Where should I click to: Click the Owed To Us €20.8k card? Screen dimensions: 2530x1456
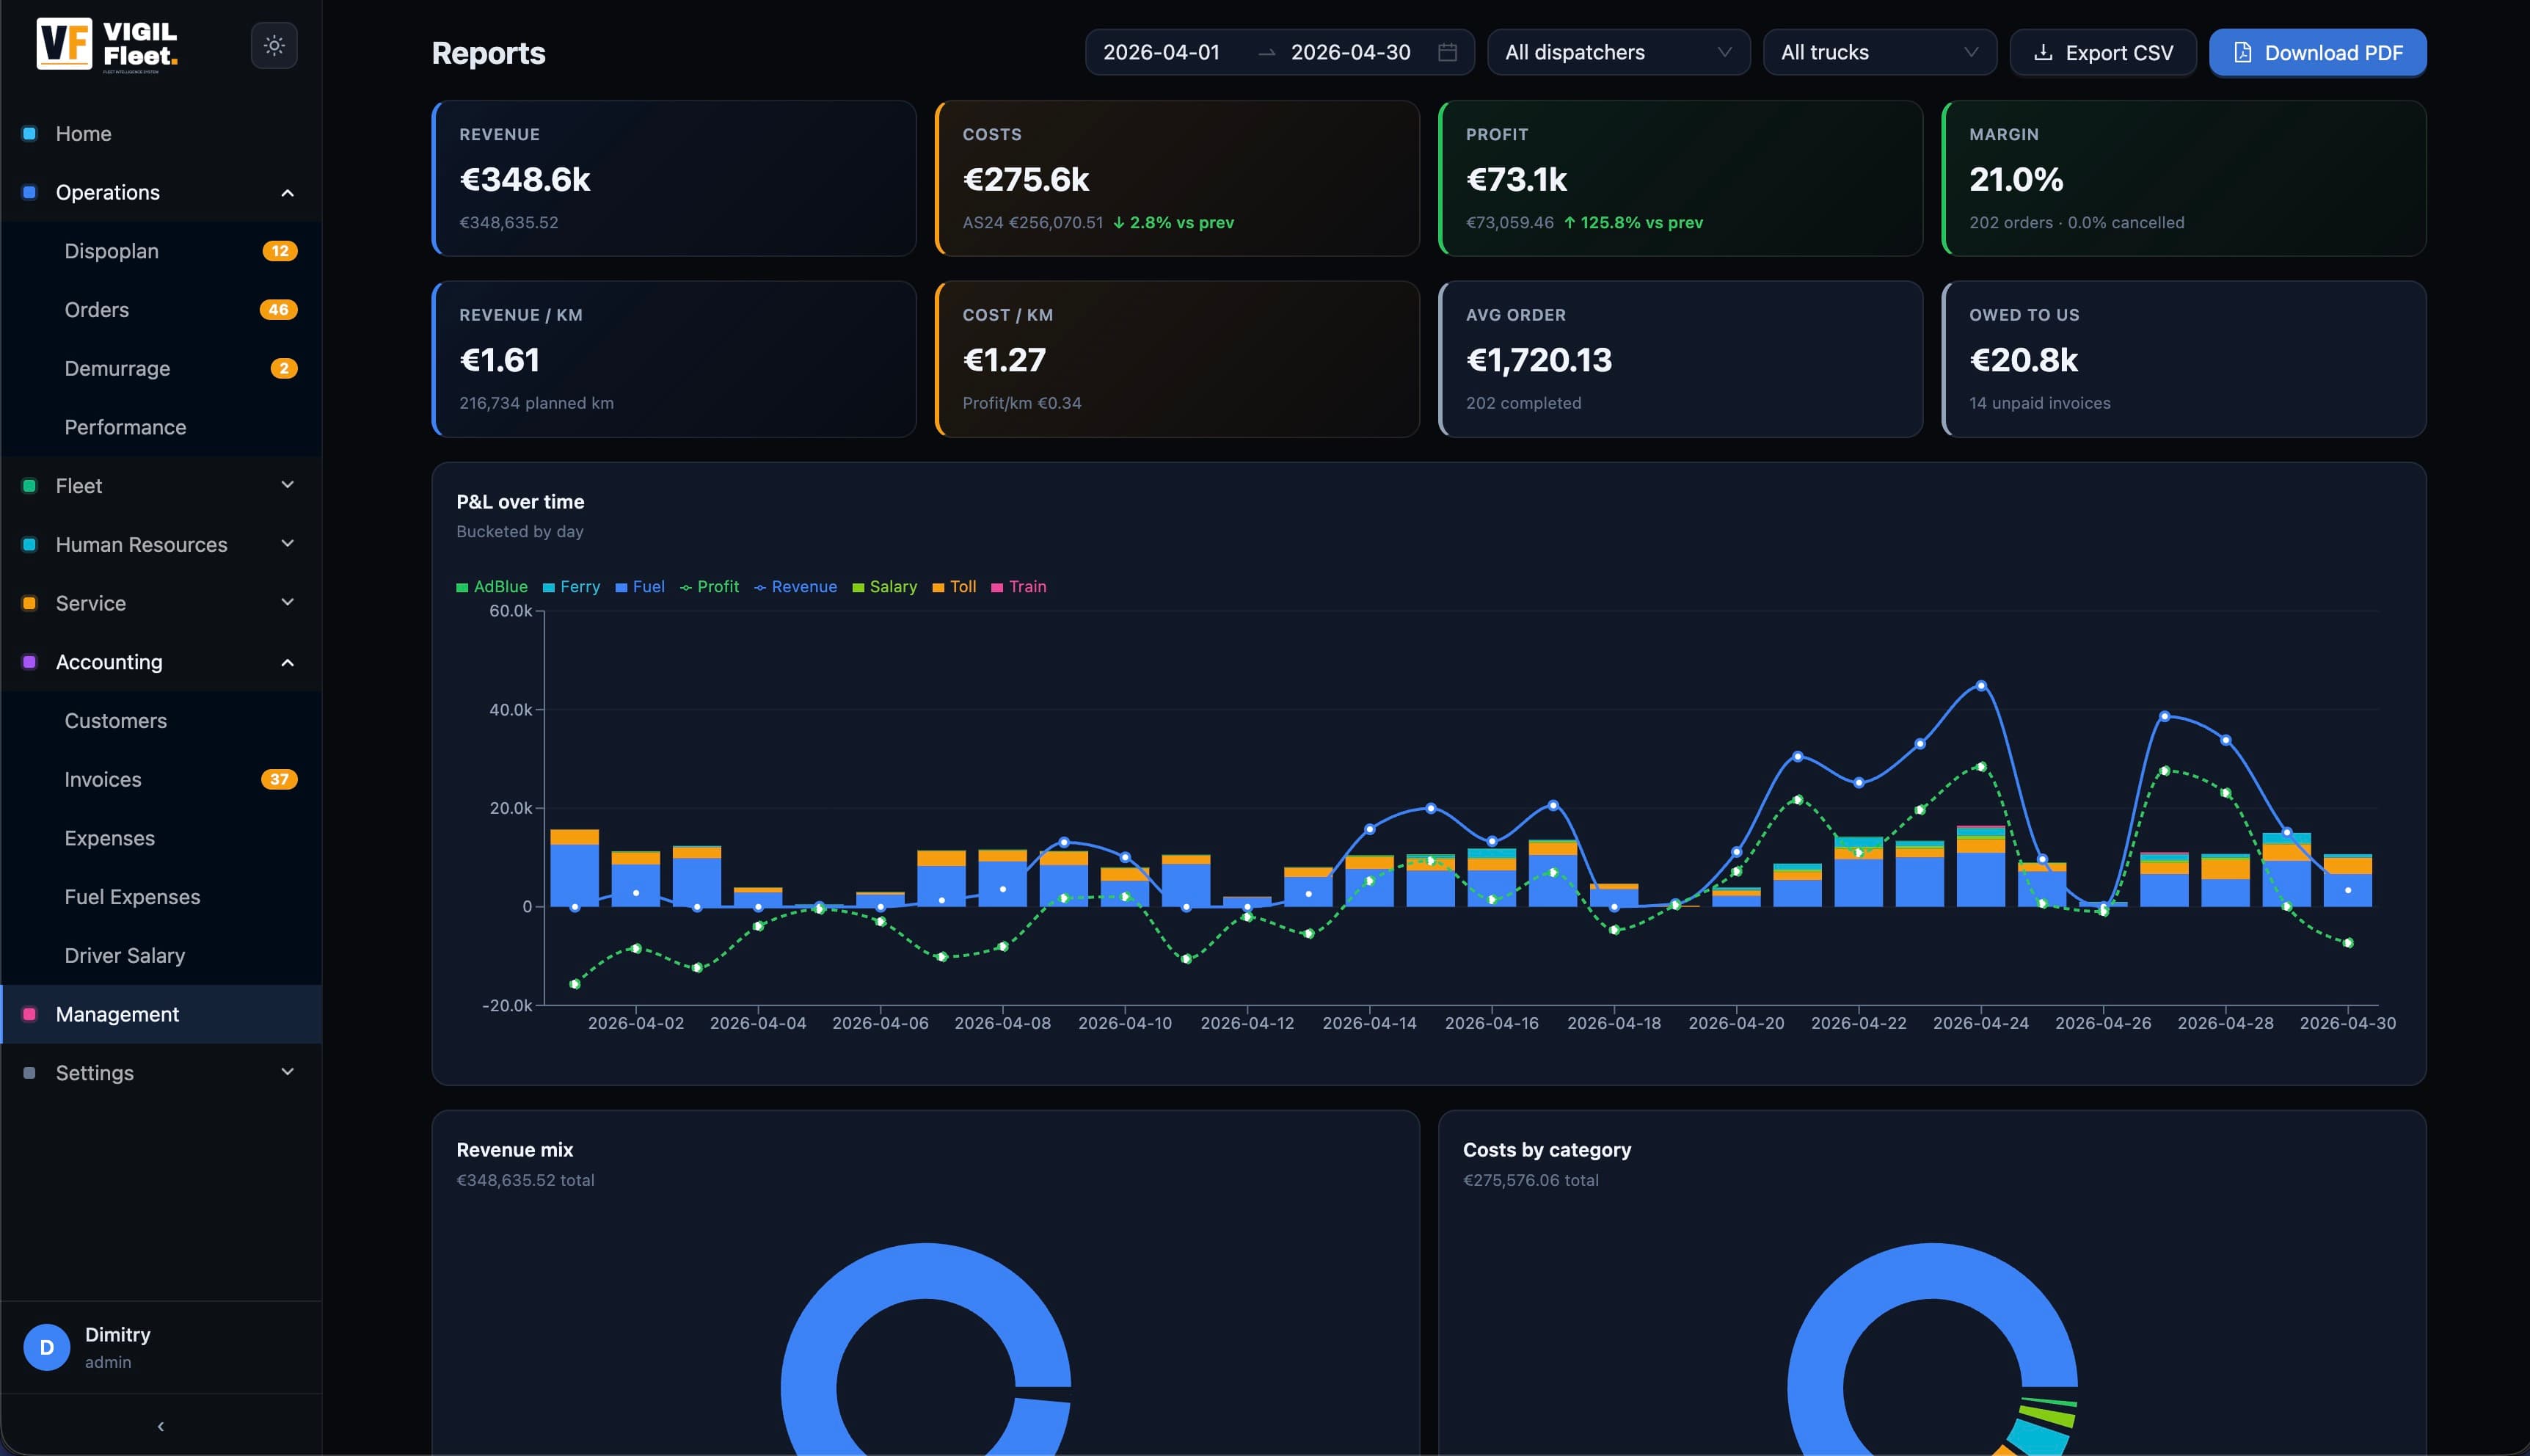(2183, 359)
